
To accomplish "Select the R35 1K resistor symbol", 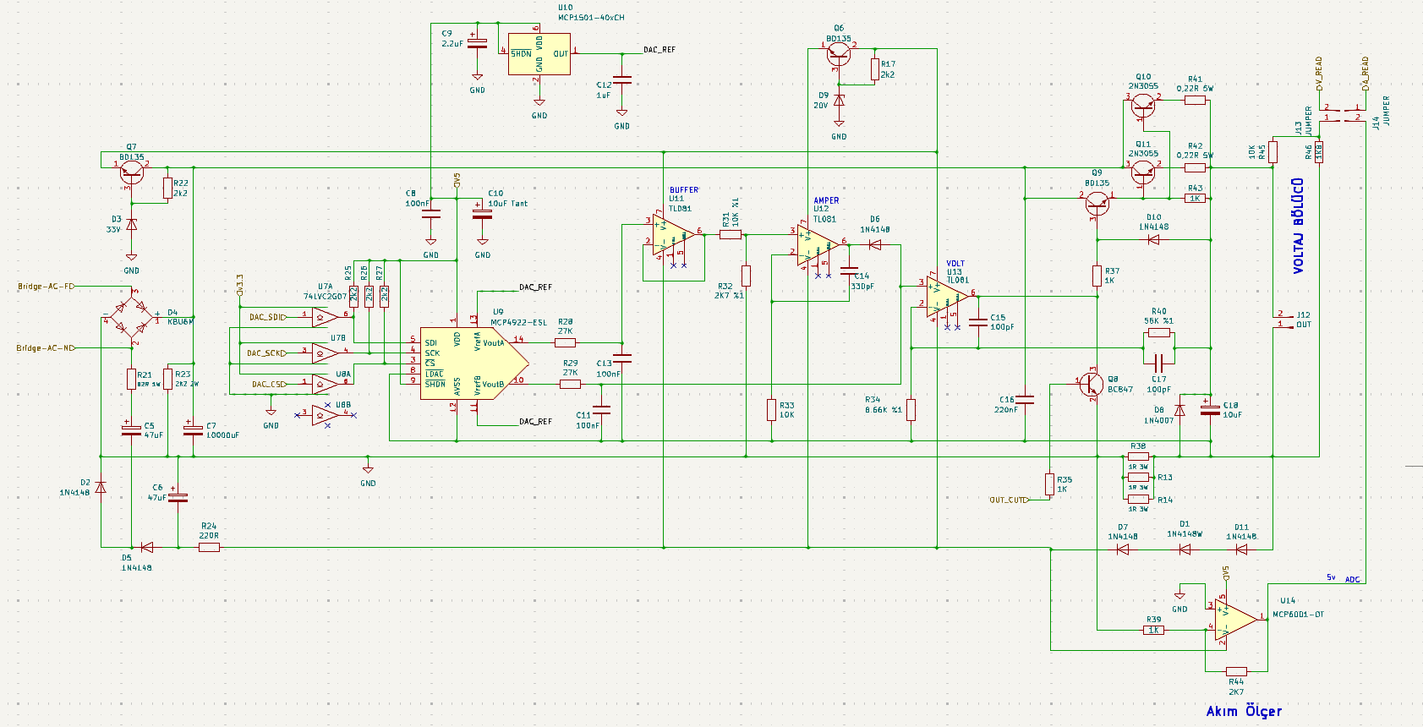I will pos(1049,484).
